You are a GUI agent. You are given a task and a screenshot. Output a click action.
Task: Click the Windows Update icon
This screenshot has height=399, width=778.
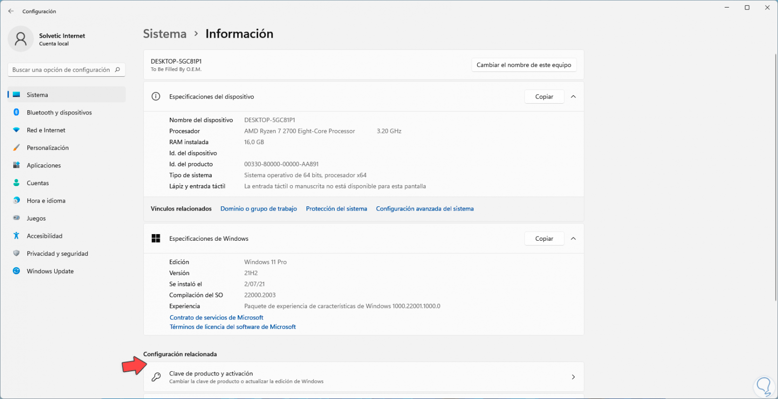click(17, 271)
